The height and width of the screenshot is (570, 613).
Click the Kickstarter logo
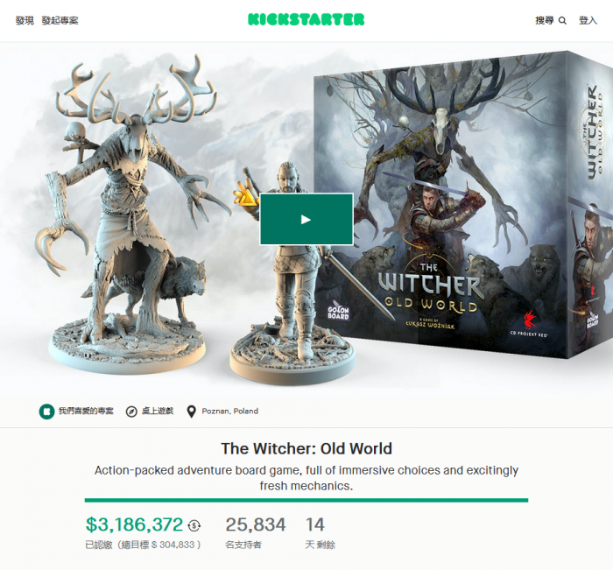pyautogui.click(x=306, y=19)
